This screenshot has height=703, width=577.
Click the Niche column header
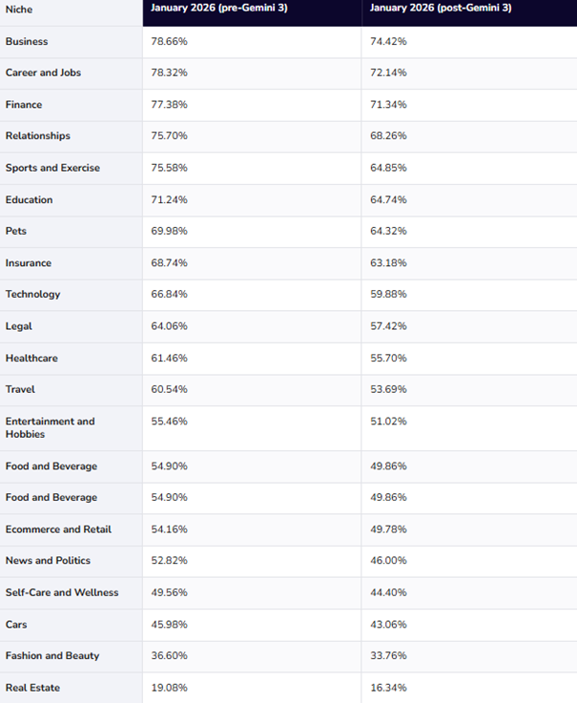coord(19,10)
